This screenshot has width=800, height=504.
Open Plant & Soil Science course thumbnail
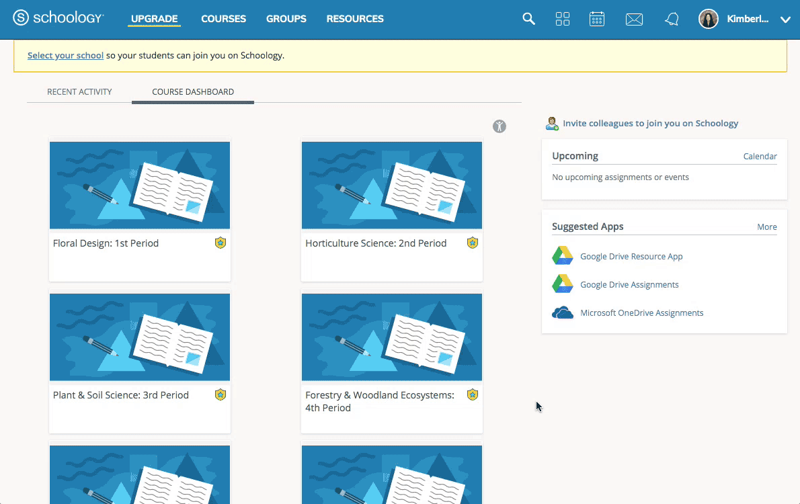coord(140,337)
